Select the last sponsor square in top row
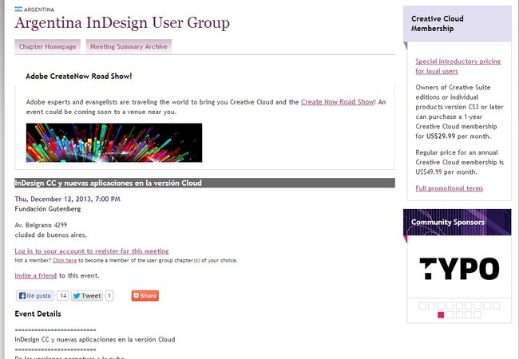The height and width of the screenshot is (359, 519). [x=496, y=306]
